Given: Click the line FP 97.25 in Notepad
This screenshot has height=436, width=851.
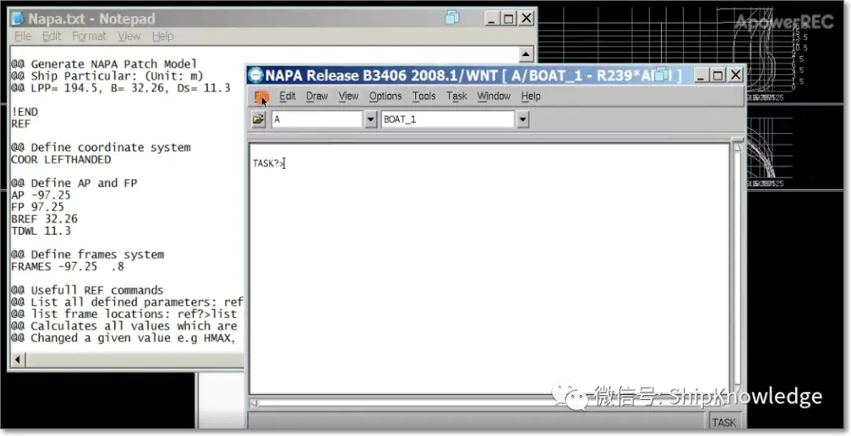Looking at the screenshot, I should (x=38, y=207).
